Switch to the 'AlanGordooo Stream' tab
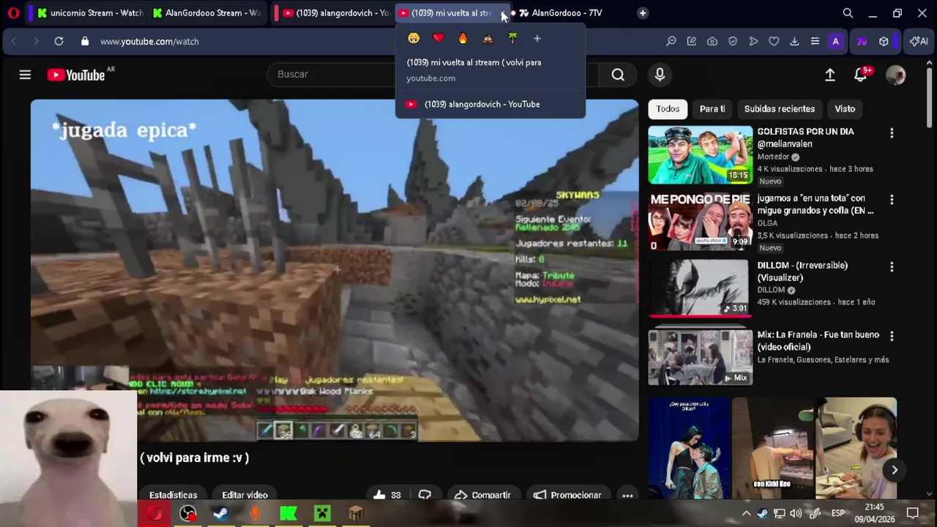The width and height of the screenshot is (937, 527). (x=206, y=13)
